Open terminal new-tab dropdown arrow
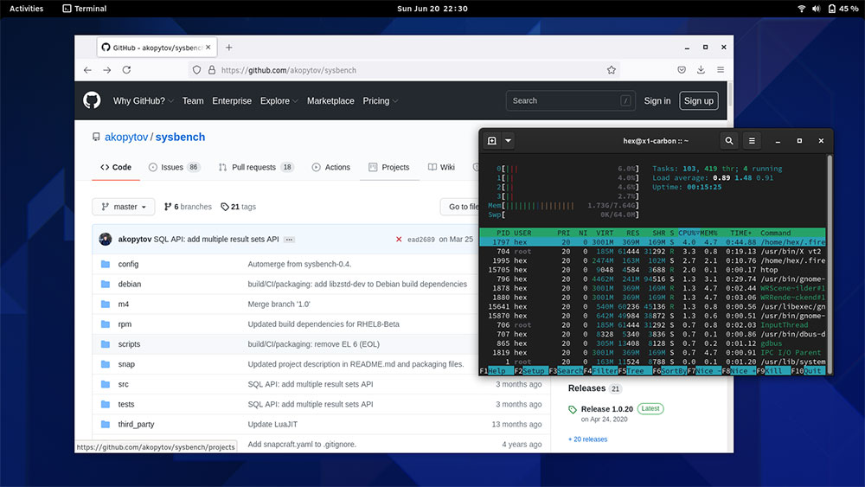Screen dimensions: 865x487 (x=509, y=141)
